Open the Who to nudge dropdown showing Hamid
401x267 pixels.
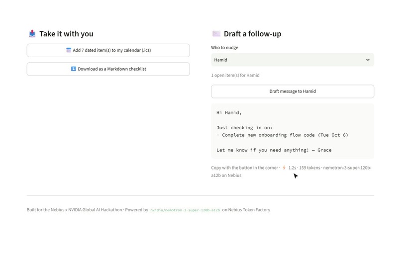click(x=293, y=60)
